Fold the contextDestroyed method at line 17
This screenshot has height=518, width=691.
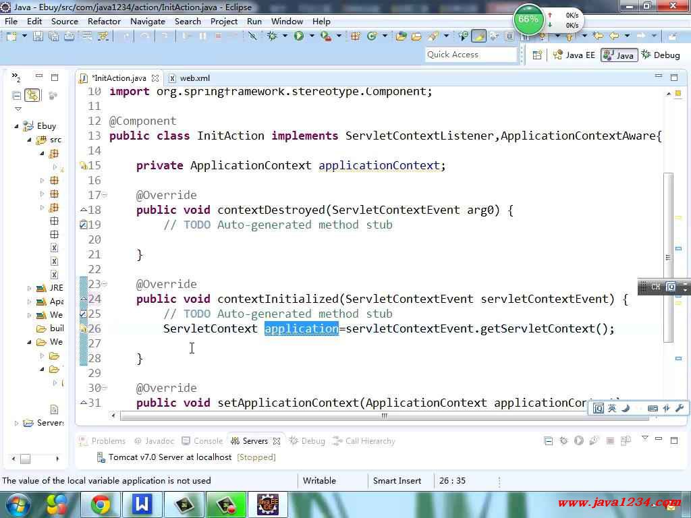pos(105,195)
